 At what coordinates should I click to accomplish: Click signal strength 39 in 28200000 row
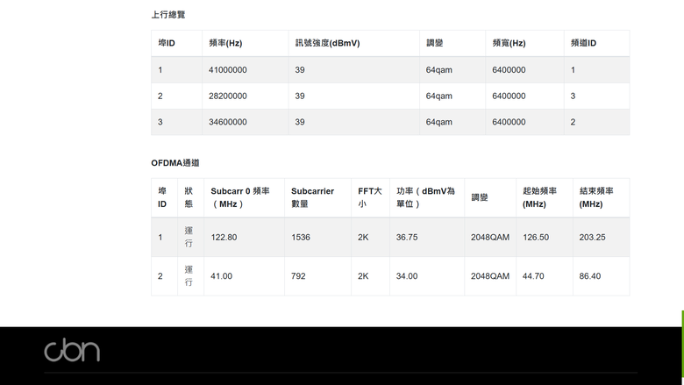(x=300, y=96)
